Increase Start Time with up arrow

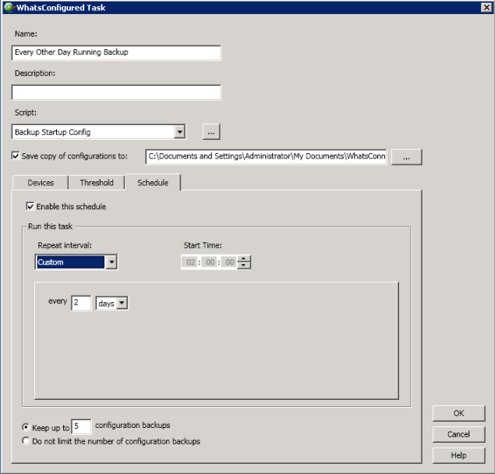click(243, 259)
